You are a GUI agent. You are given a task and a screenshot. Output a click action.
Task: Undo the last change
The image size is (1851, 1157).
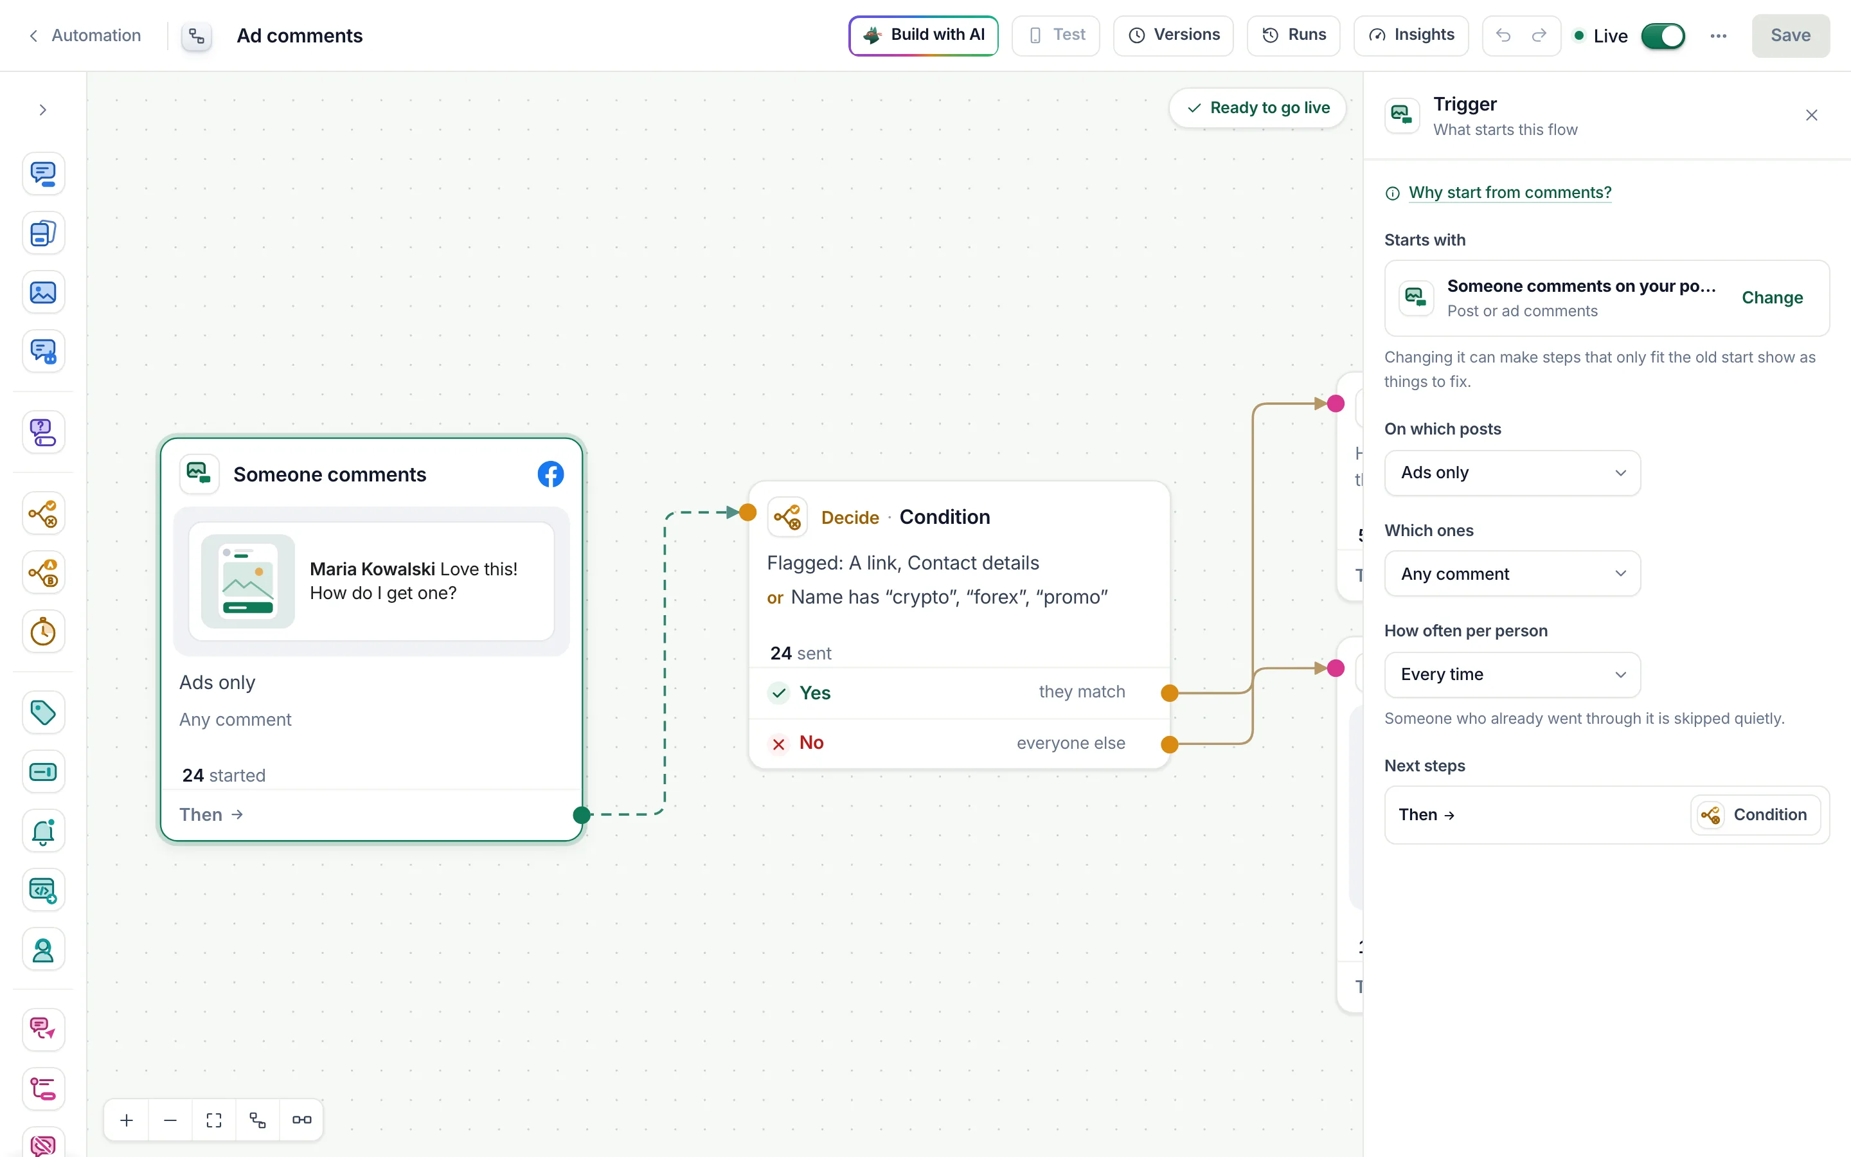(x=1503, y=35)
